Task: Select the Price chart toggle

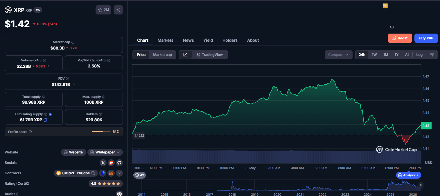Action: coord(141,55)
